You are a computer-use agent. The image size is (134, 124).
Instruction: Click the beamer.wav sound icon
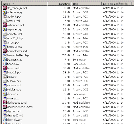coord(5,60)
